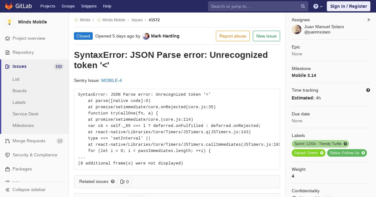Click the Closed status badge
The width and height of the screenshot is (376, 197).
click(x=83, y=36)
